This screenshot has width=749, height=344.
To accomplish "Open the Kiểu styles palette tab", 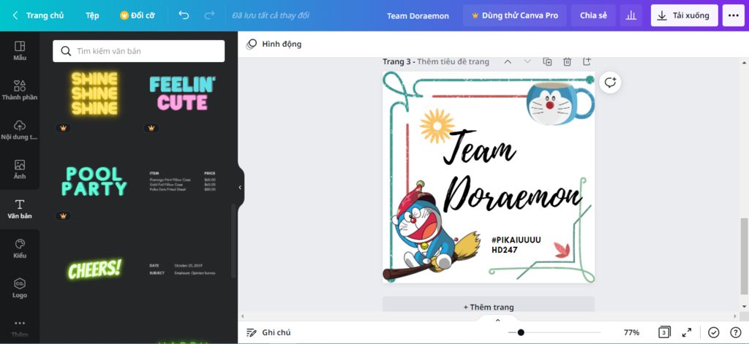I will pyautogui.click(x=20, y=248).
